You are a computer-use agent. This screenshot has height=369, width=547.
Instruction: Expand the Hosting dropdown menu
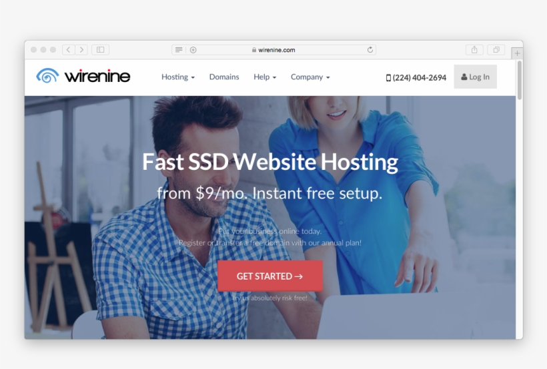(178, 77)
